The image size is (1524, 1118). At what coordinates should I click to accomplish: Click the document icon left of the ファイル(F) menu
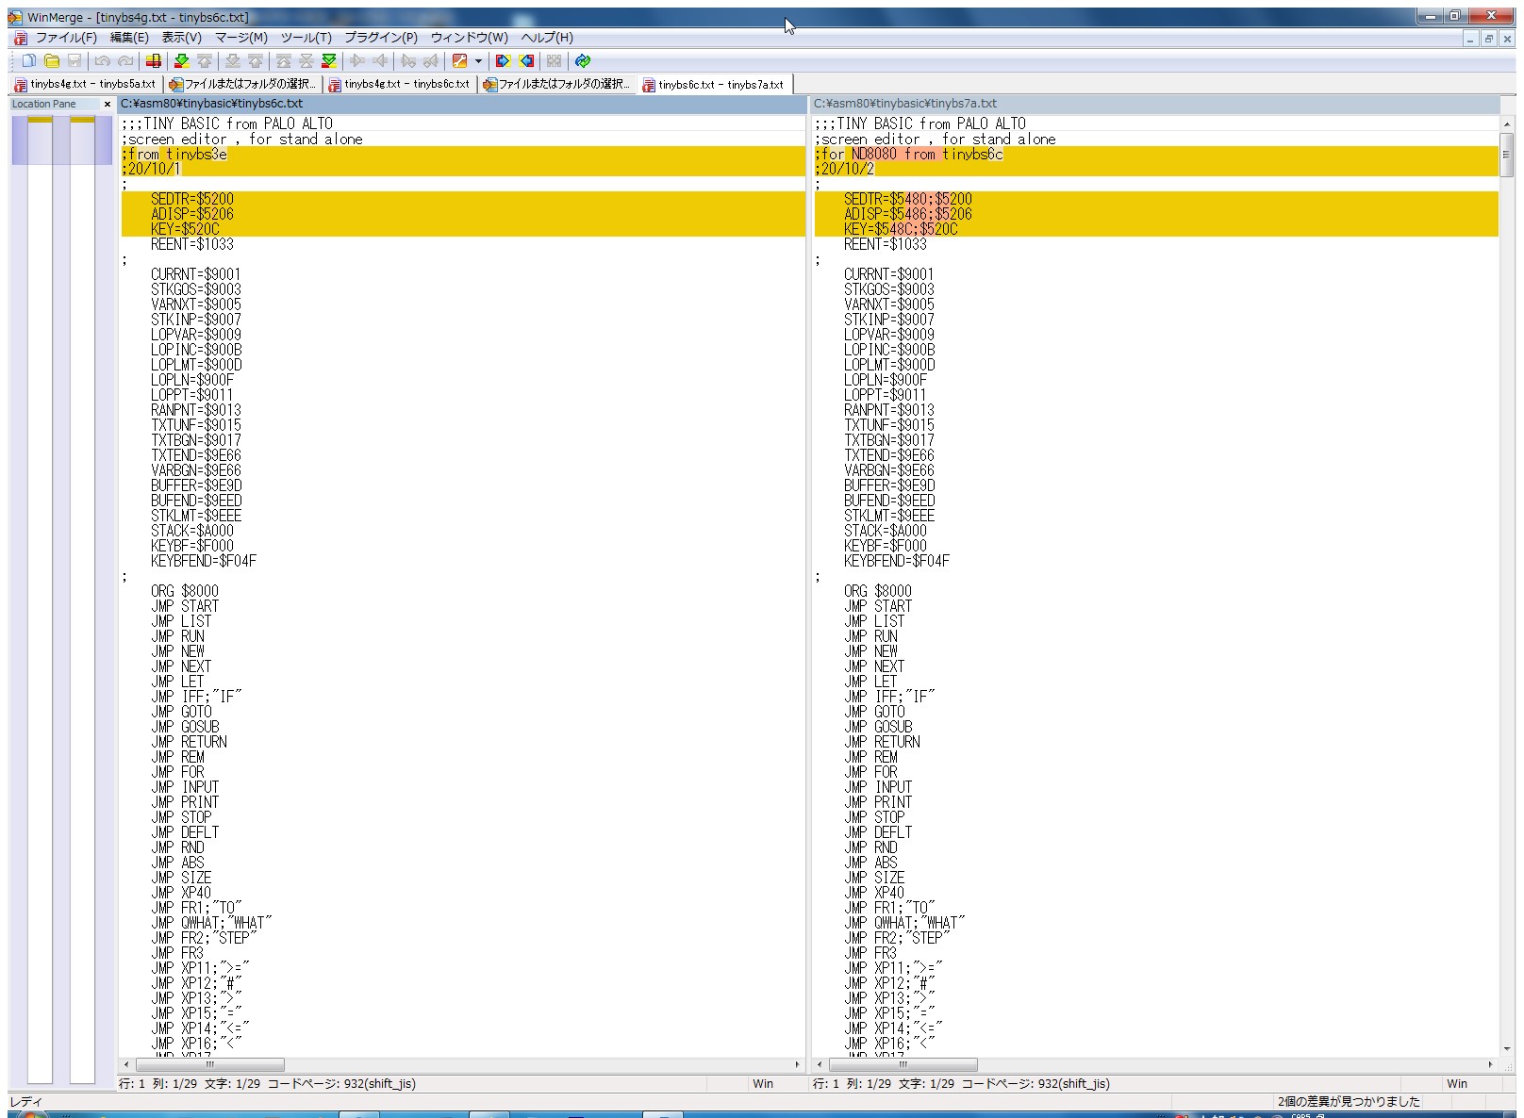20,38
